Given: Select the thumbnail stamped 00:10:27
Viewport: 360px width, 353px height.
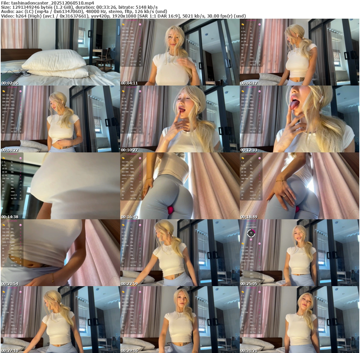Looking at the screenshot, I should point(180,119).
